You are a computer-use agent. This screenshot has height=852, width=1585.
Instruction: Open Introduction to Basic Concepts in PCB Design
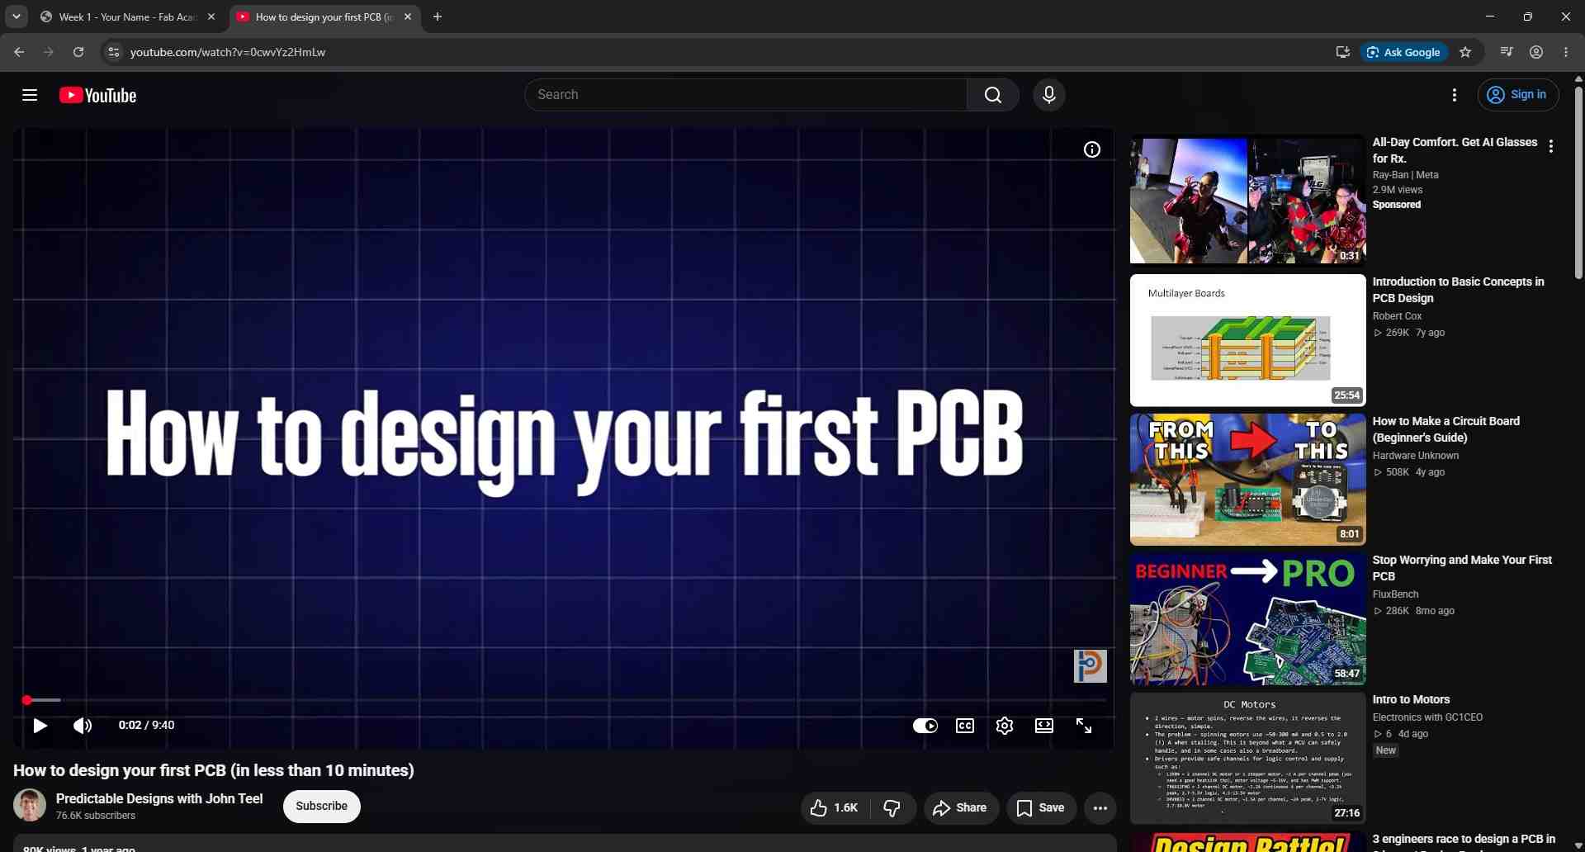[x=1458, y=290]
